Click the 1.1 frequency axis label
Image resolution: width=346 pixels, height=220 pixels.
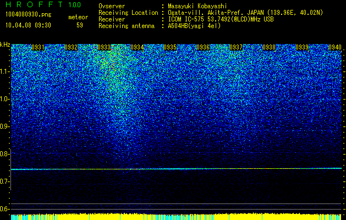[x=4, y=71]
